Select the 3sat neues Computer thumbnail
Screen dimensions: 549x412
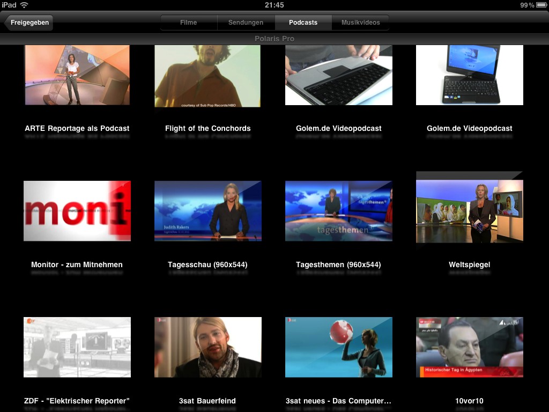[338, 347]
